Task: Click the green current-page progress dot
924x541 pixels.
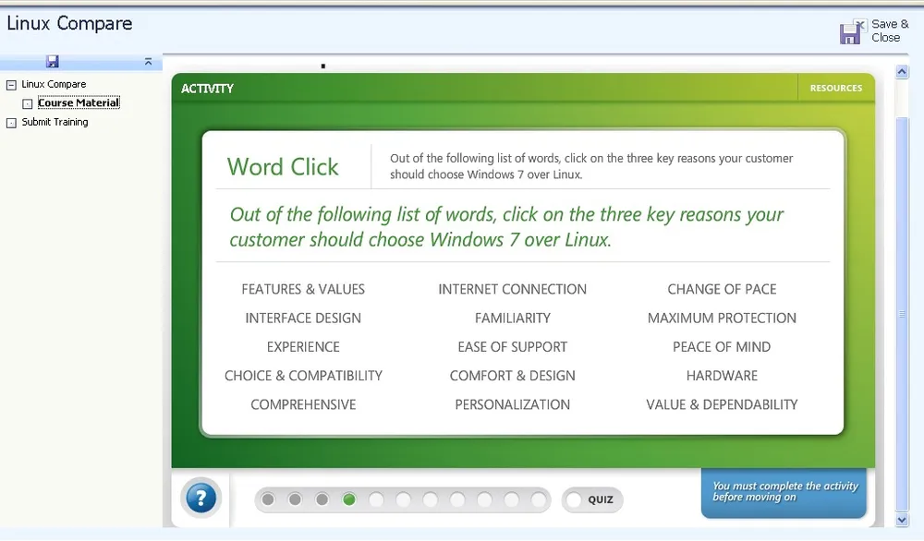Action: point(349,499)
